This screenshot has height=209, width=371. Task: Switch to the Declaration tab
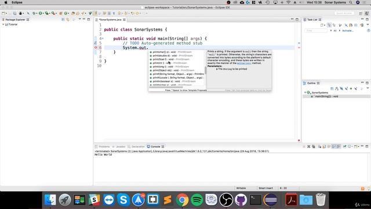point(136,147)
